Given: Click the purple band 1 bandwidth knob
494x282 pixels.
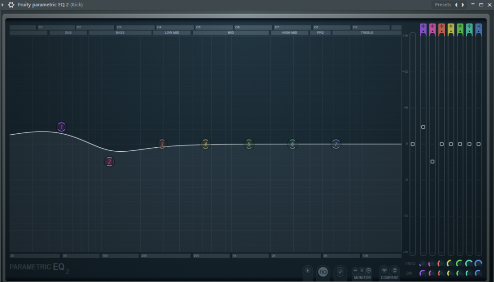Looking at the screenshot, I should click(x=423, y=273).
